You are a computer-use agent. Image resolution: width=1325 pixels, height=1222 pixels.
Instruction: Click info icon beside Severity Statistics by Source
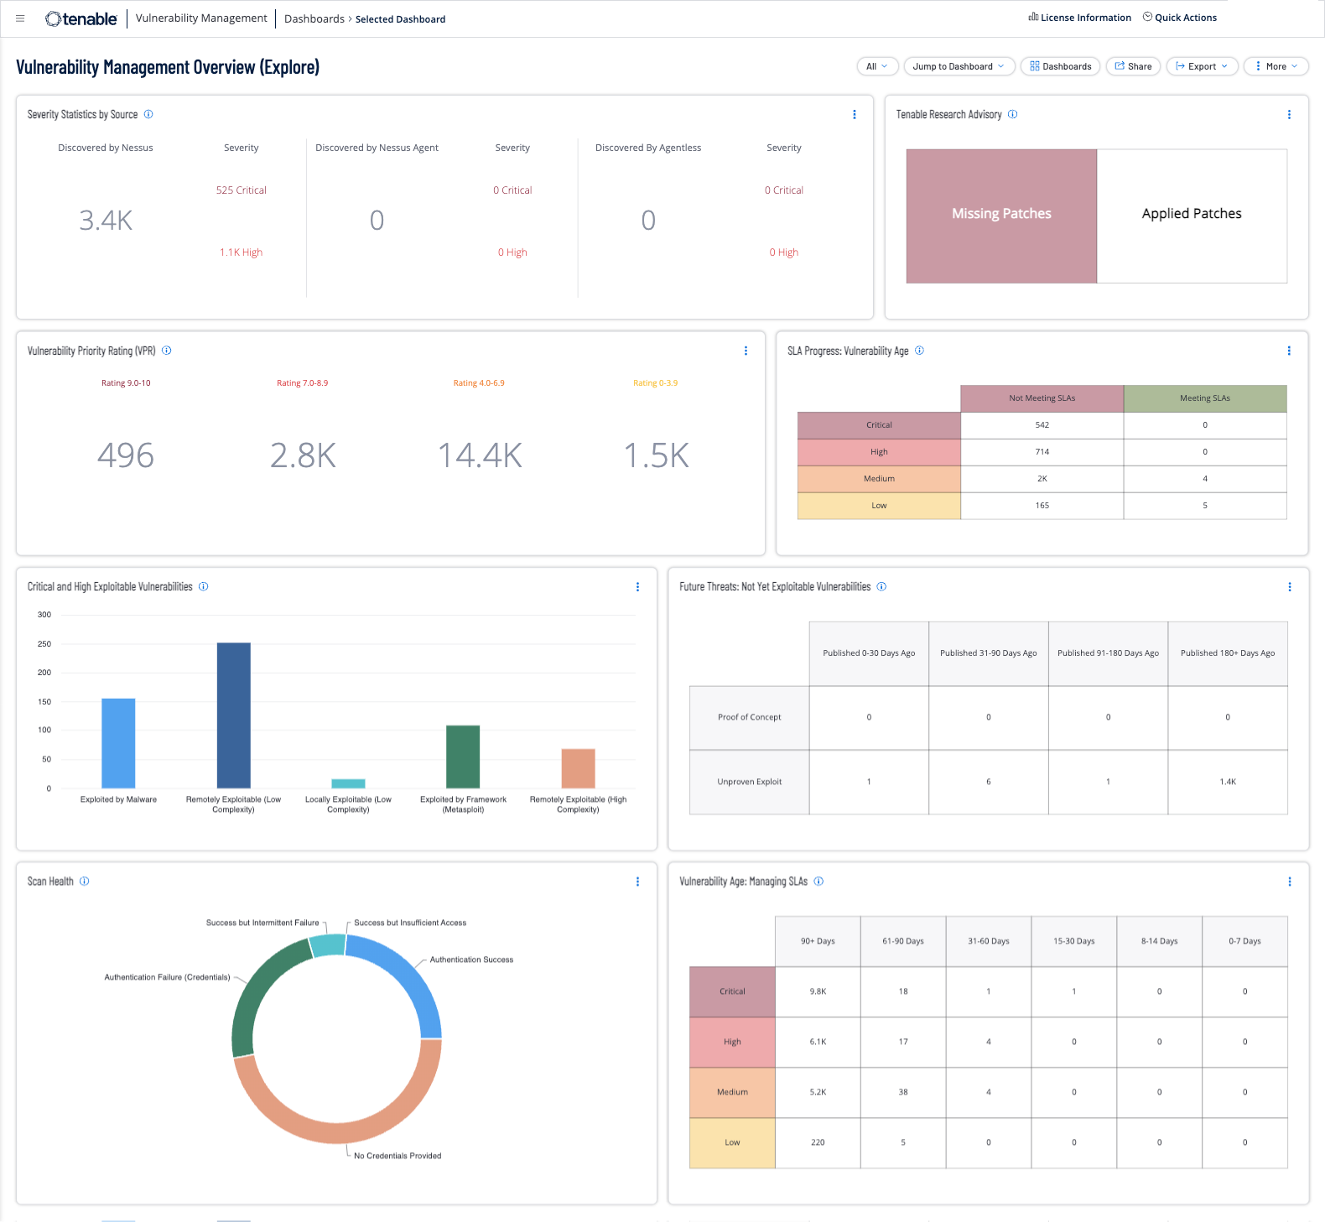click(x=148, y=114)
